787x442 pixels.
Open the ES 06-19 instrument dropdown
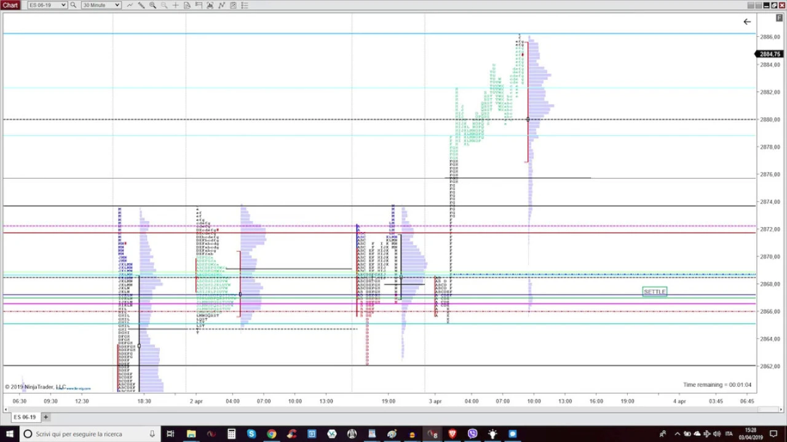47,5
